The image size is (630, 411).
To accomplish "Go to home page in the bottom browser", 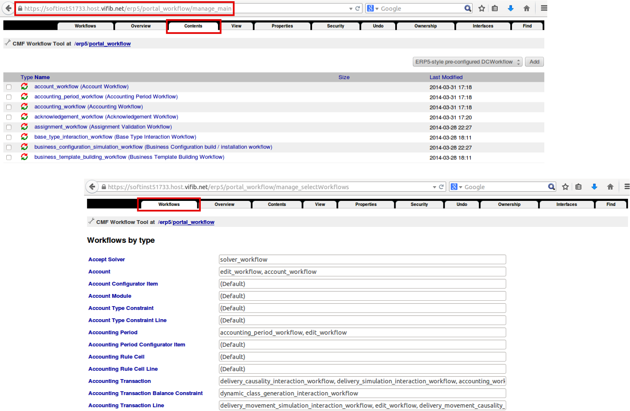I will [x=610, y=187].
